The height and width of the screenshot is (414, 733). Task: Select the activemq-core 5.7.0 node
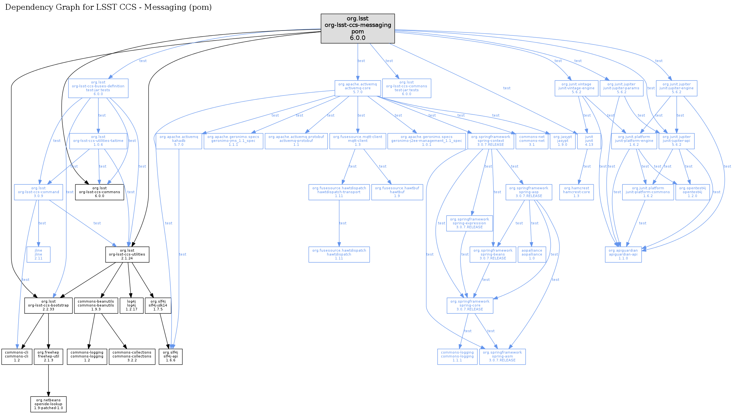[x=357, y=88]
